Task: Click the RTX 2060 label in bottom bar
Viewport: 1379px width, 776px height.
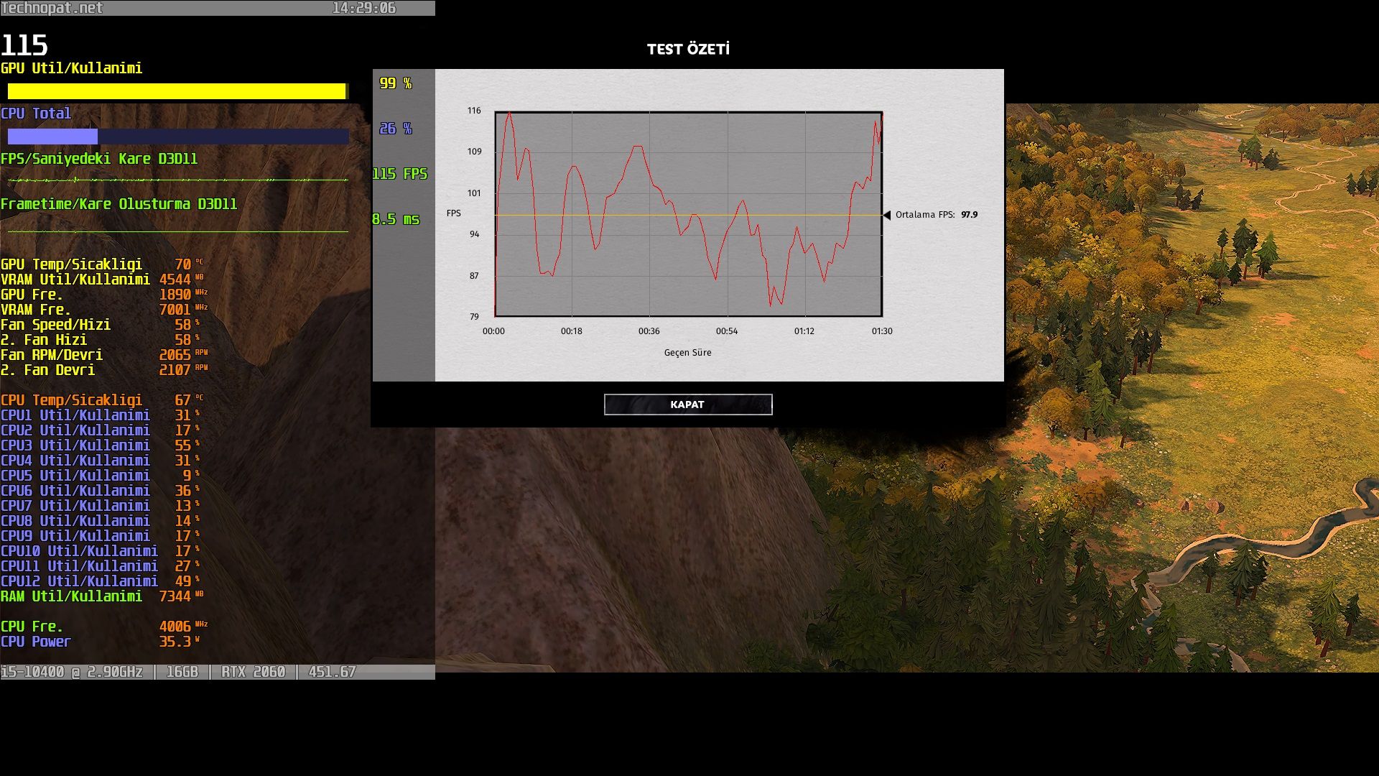Action: point(253,672)
